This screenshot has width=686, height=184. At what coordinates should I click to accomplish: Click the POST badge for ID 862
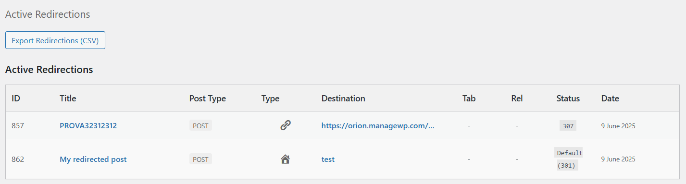tap(200, 159)
